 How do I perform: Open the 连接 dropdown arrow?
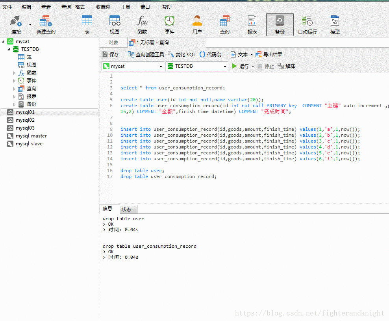coord(30,24)
